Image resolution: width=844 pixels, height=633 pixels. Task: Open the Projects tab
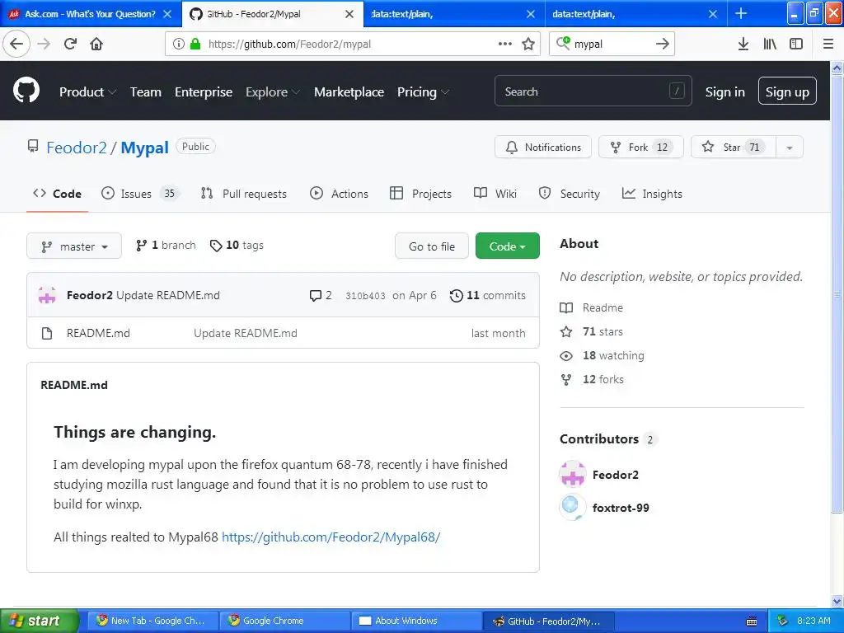pyautogui.click(x=420, y=194)
